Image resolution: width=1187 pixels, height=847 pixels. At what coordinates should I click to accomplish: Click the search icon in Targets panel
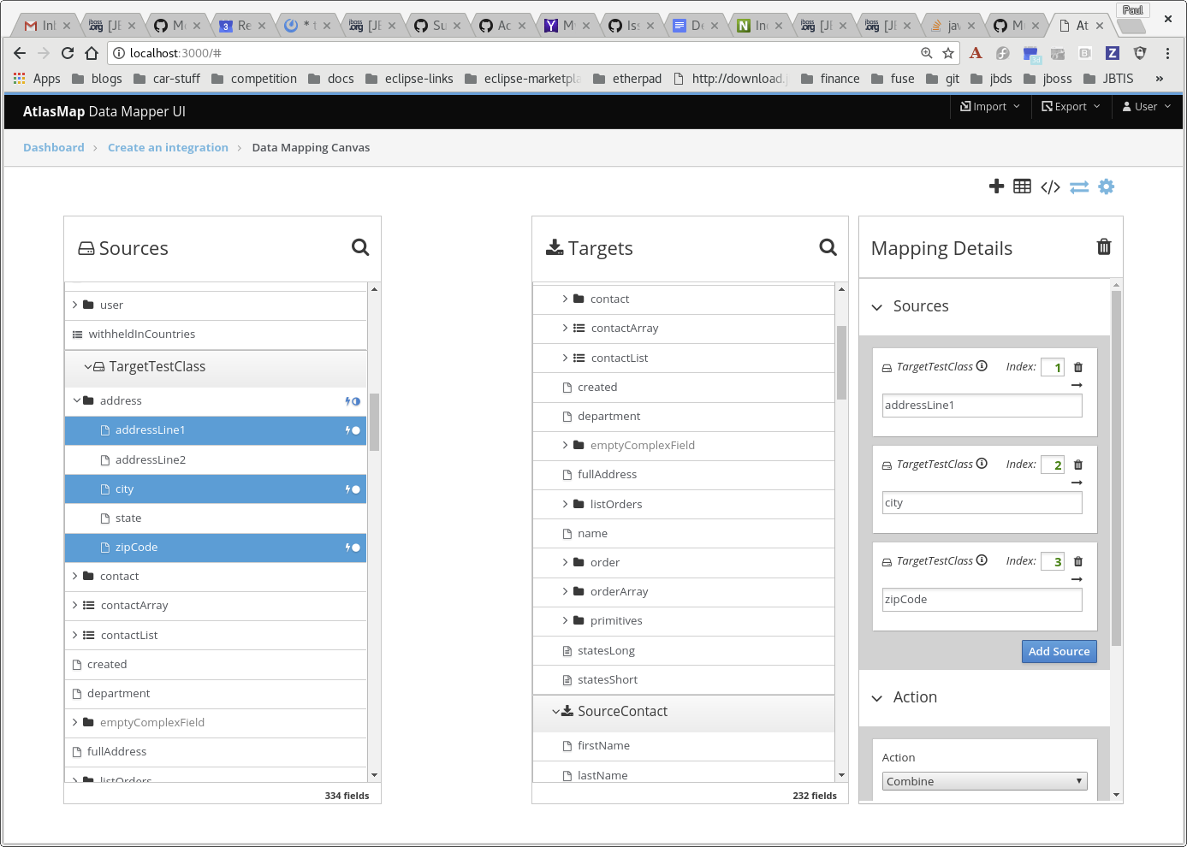tap(828, 247)
